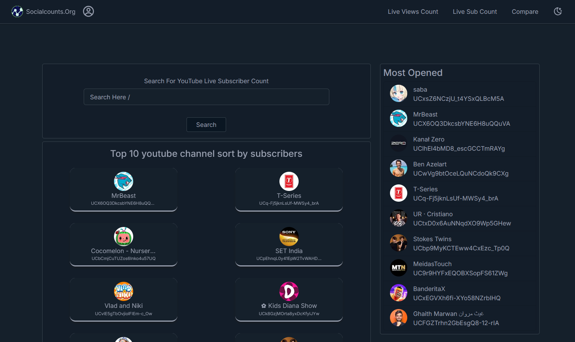Select T-Series name in Top 10 card
The image size is (575, 342).
click(x=289, y=196)
